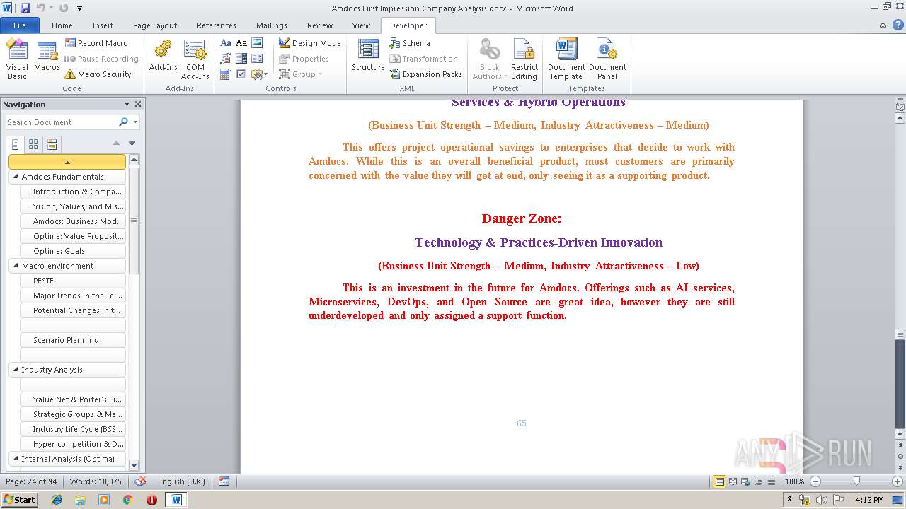Browse pages thumbnails tab in Navigation
Screen dimensions: 906x509
coord(33,144)
